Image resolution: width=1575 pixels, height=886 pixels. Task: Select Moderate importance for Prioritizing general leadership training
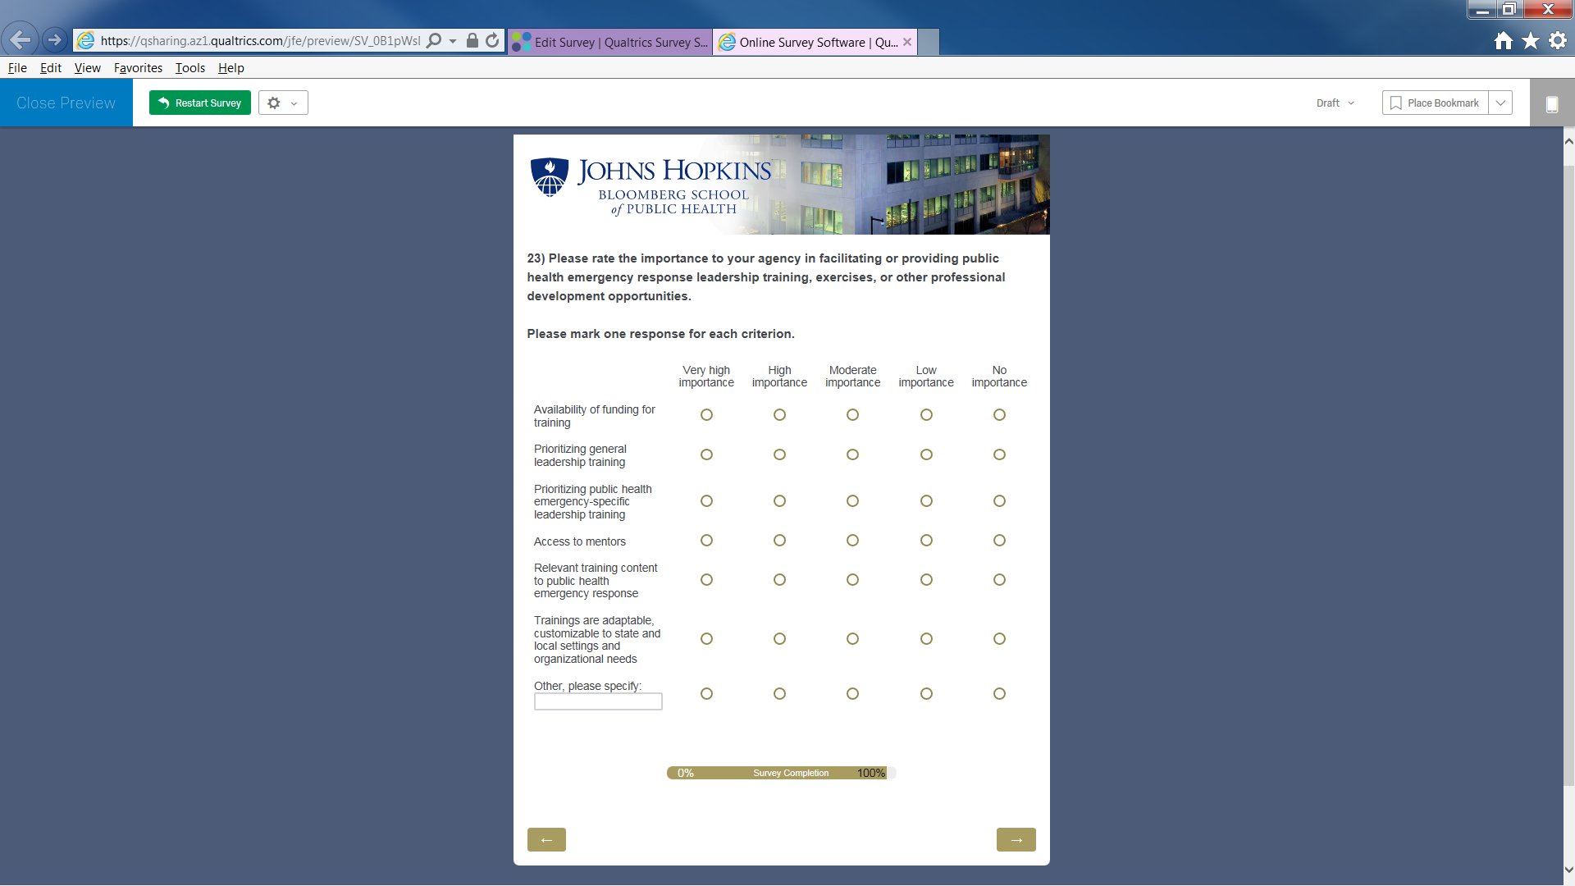[852, 454]
